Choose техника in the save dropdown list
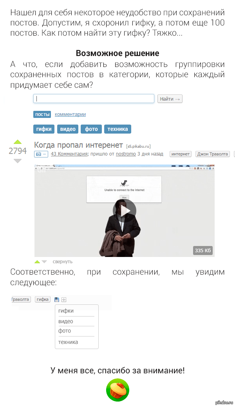The width and height of the screenshot is (235, 407). tap(68, 342)
